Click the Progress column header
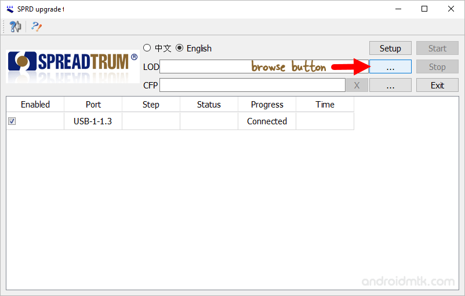 (267, 105)
